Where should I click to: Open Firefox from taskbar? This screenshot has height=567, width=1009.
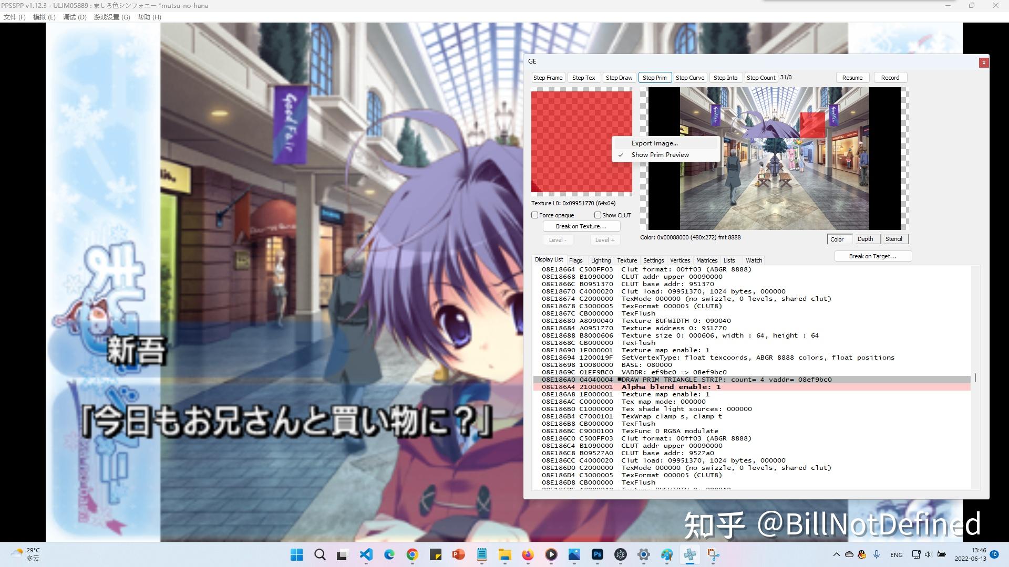pyautogui.click(x=528, y=554)
